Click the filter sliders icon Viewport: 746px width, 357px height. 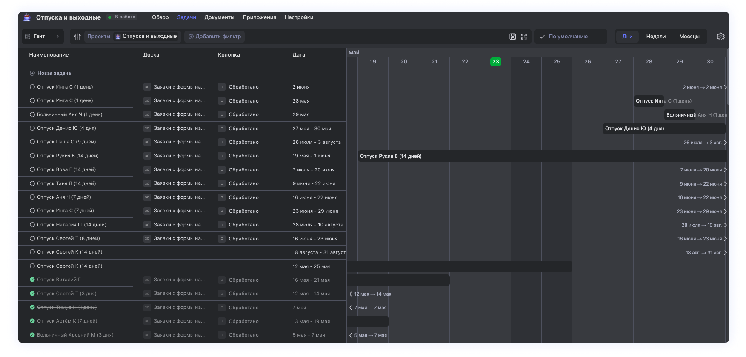77,37
